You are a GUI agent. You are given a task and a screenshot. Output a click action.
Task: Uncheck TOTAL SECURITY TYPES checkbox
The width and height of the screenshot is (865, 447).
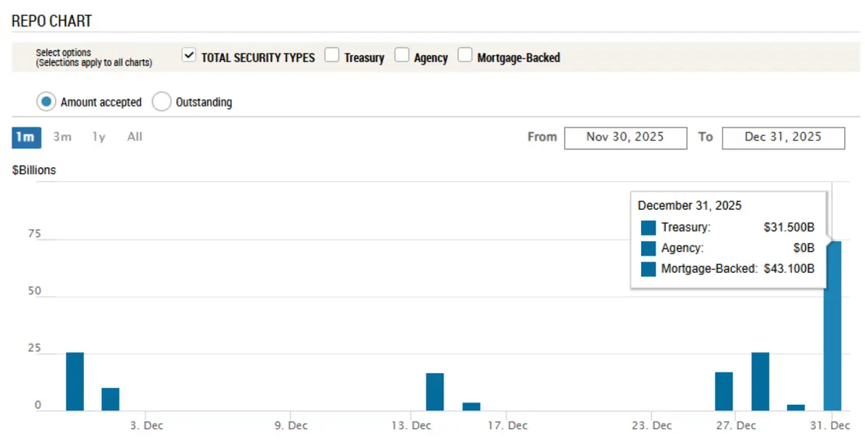pyautogui.click(x=188, y=56)
